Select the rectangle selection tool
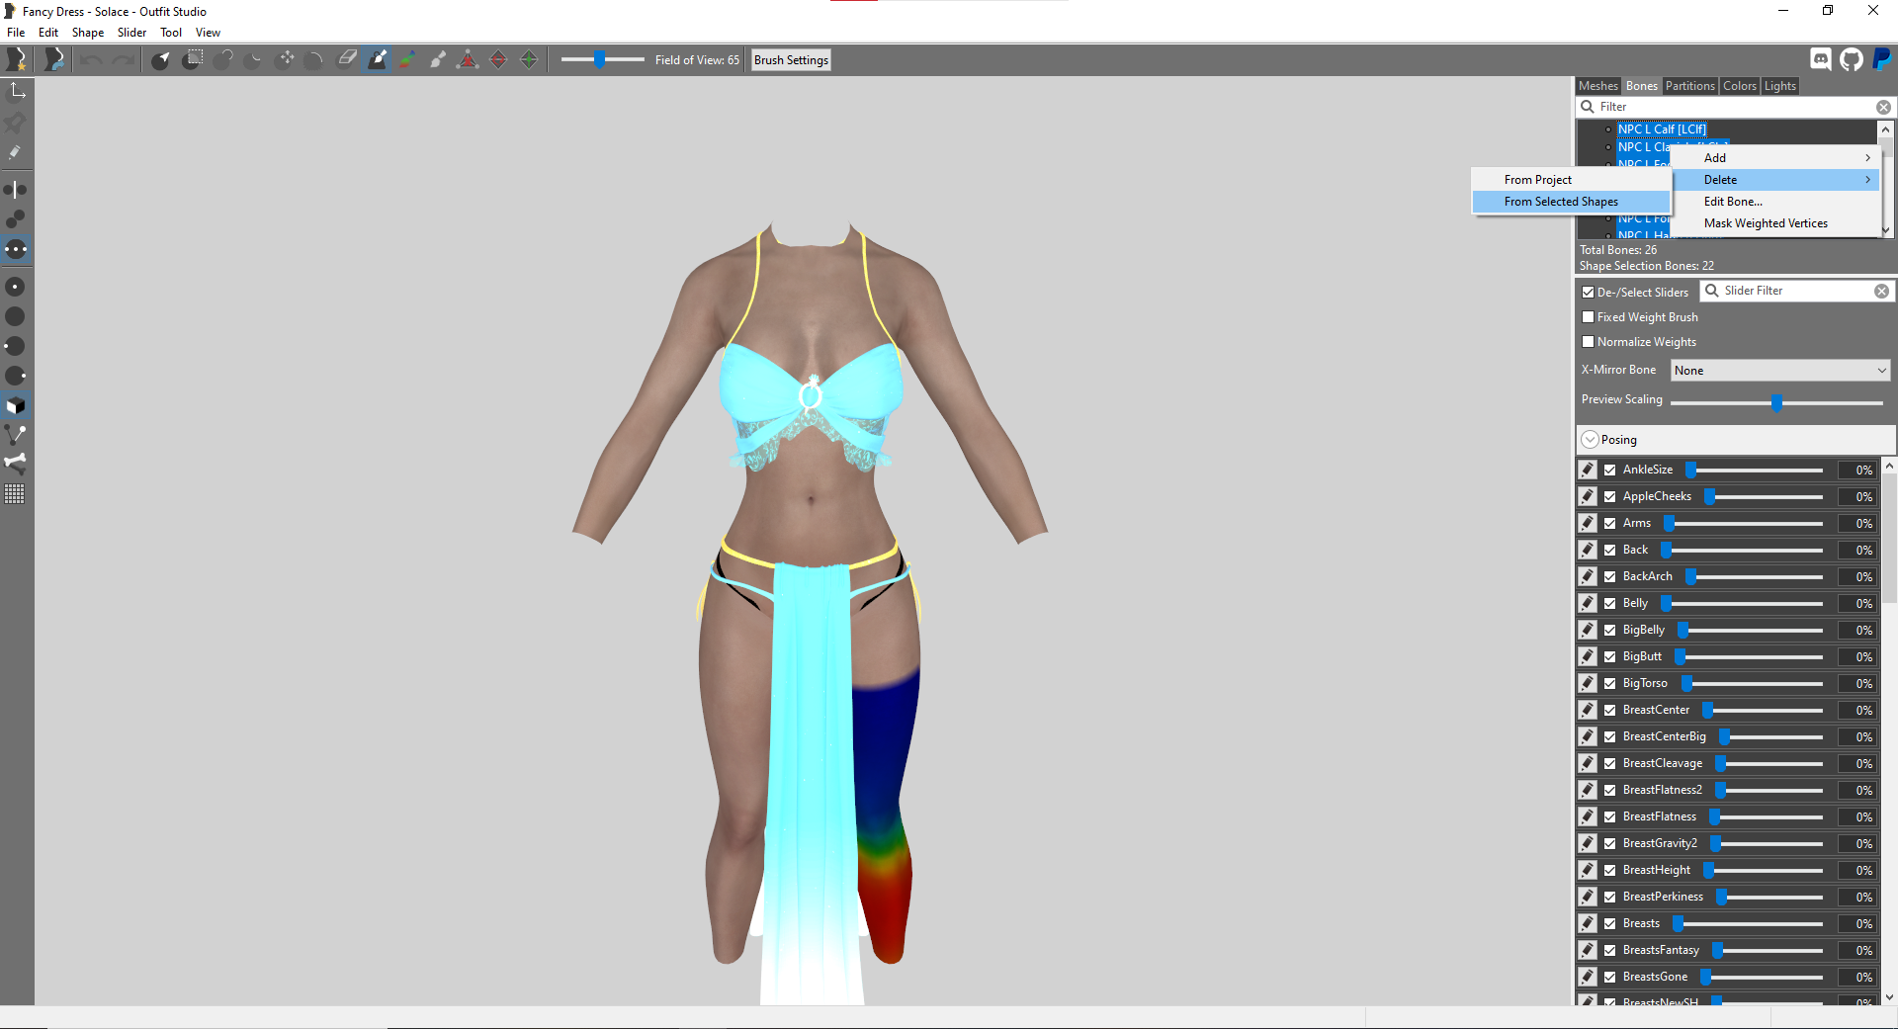 point(194,59)
